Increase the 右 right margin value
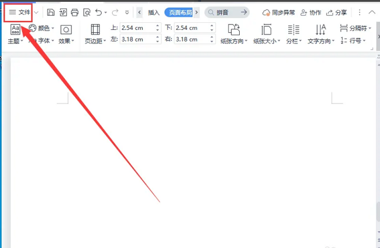Viewport: 380px width, 248px height. [x=212, y=37]
